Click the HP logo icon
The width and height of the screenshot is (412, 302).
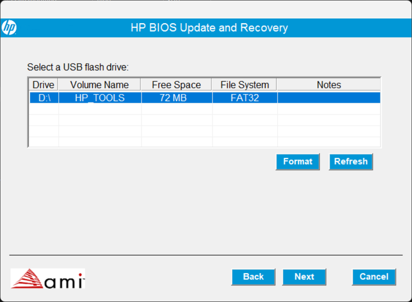[x=9, y=27]
